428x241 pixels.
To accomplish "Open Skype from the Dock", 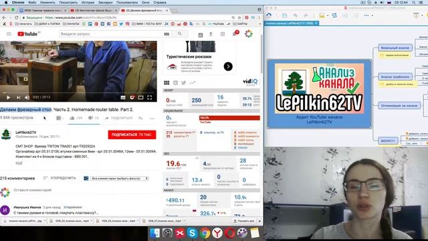I will [x=192, y=233].
